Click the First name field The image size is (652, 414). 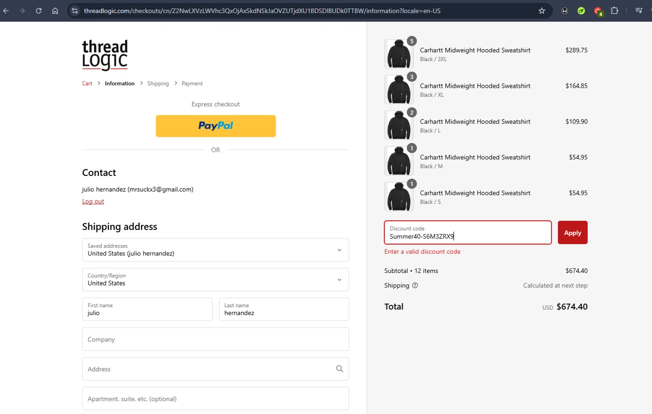click(x=147, y=309)
